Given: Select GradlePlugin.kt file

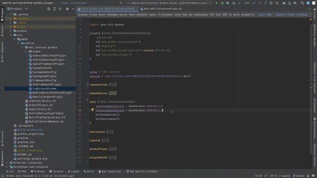Looking at the screenshot, I should click(x=41, y=105).
